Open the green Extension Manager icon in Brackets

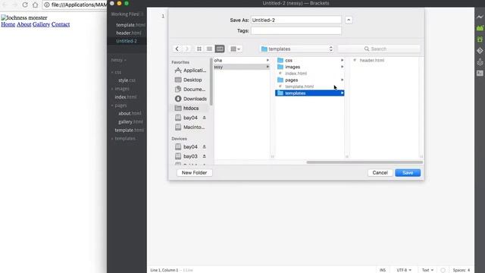[x=480, y=28]
